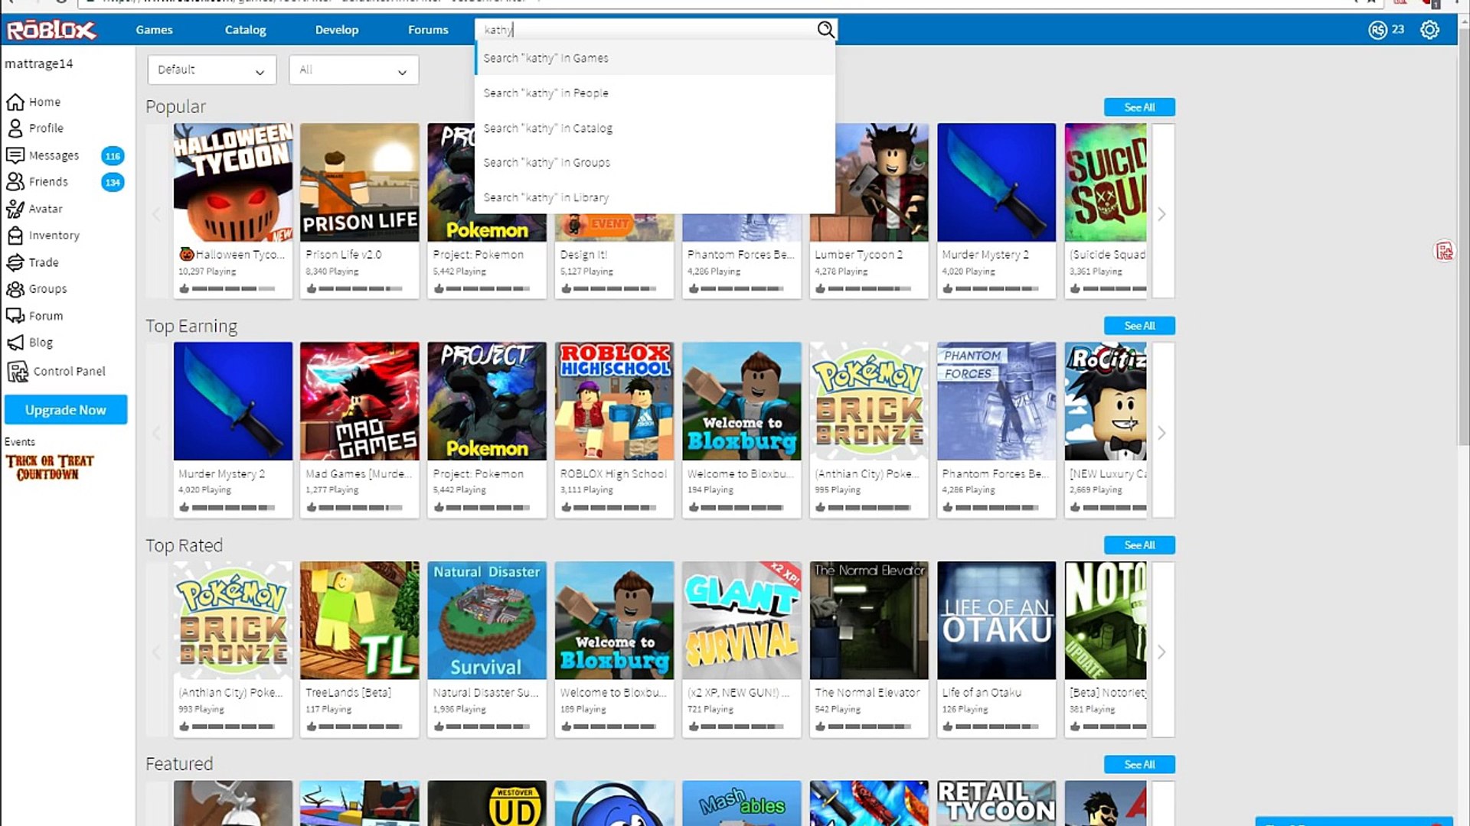1470x826 pixels.
Task: Click the search input field with kathy
Action: pyautogui.click(x=645, y=30)
